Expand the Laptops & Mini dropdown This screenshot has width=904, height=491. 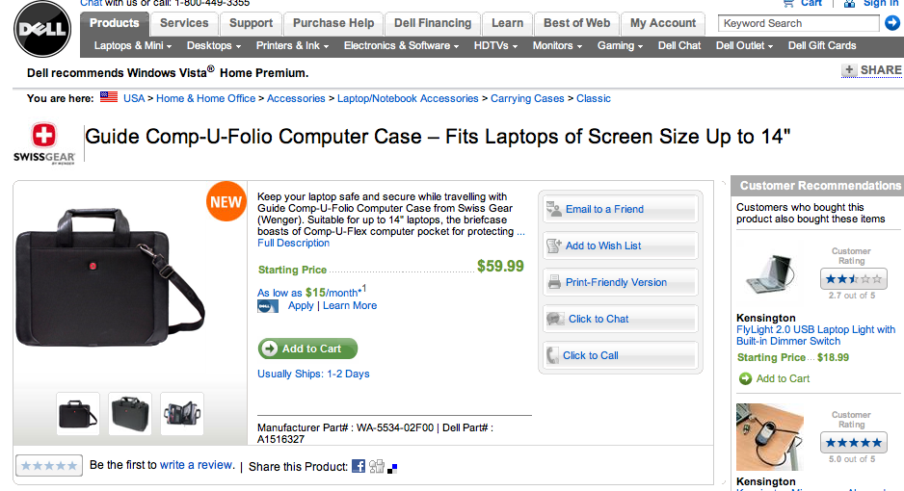[133, 45]
